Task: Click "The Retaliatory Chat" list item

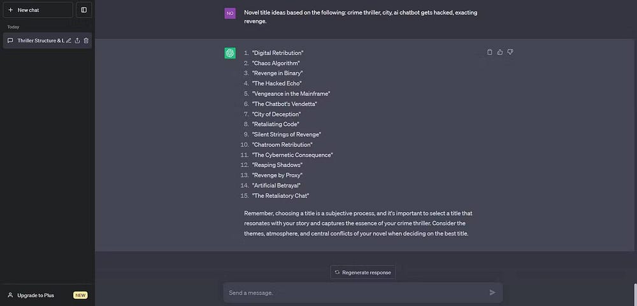Action: (281, 195)
